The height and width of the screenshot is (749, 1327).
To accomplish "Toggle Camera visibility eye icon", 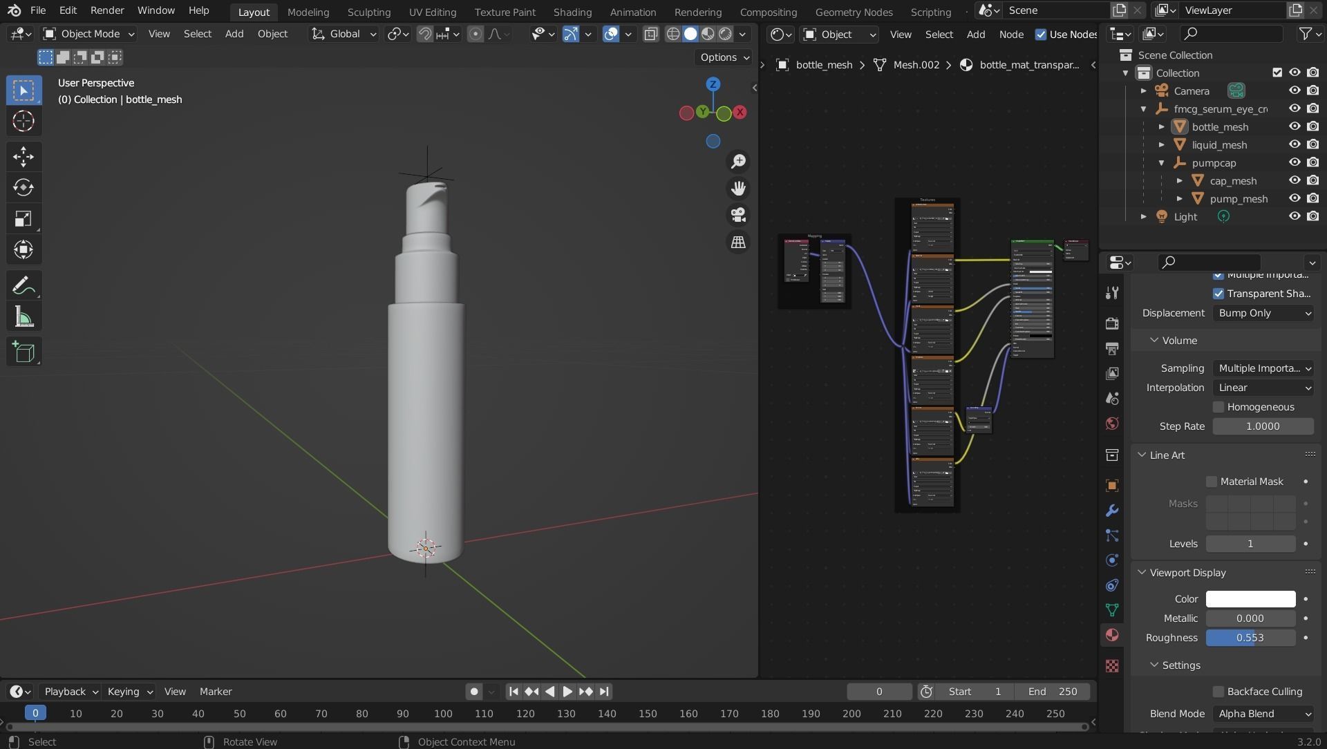I will (x=1295, y=91).
